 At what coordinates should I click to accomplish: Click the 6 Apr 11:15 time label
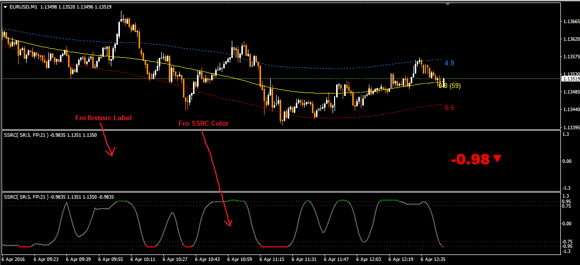[x=272, y=259]
